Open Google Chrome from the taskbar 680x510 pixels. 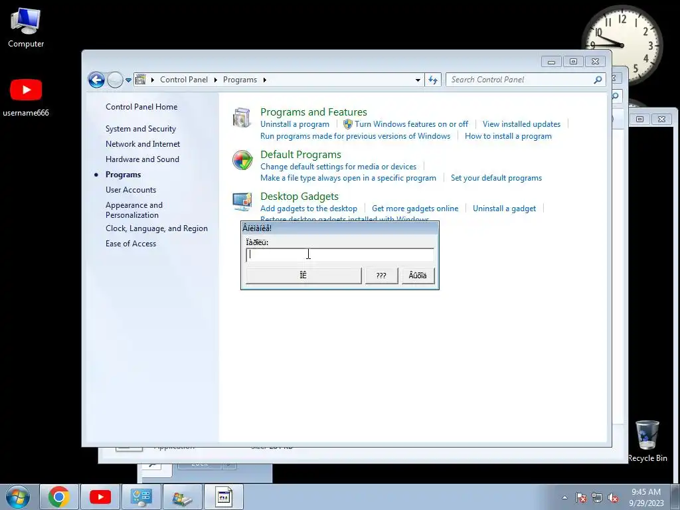point(59,497)
